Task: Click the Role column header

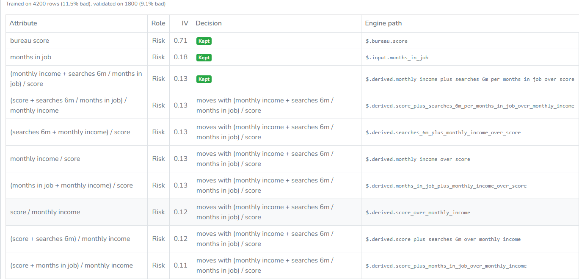Action: [x=158, y=23]
